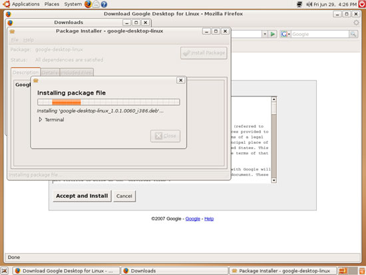Click the workspace switcher active workspace
366x275 pixels.
(x=343, y=271)
